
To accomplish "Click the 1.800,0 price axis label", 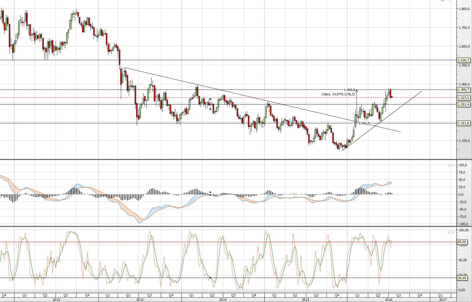I will [x=464, y=9].
